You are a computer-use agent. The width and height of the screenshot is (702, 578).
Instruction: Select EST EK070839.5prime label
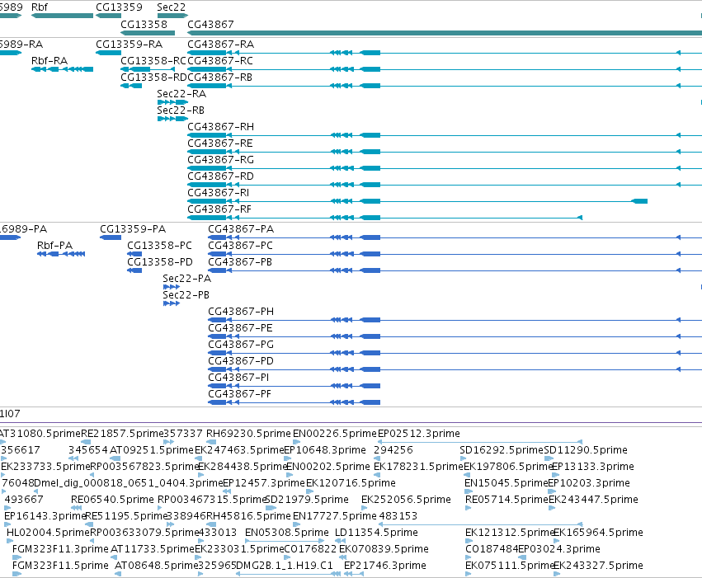coord(384,549)
